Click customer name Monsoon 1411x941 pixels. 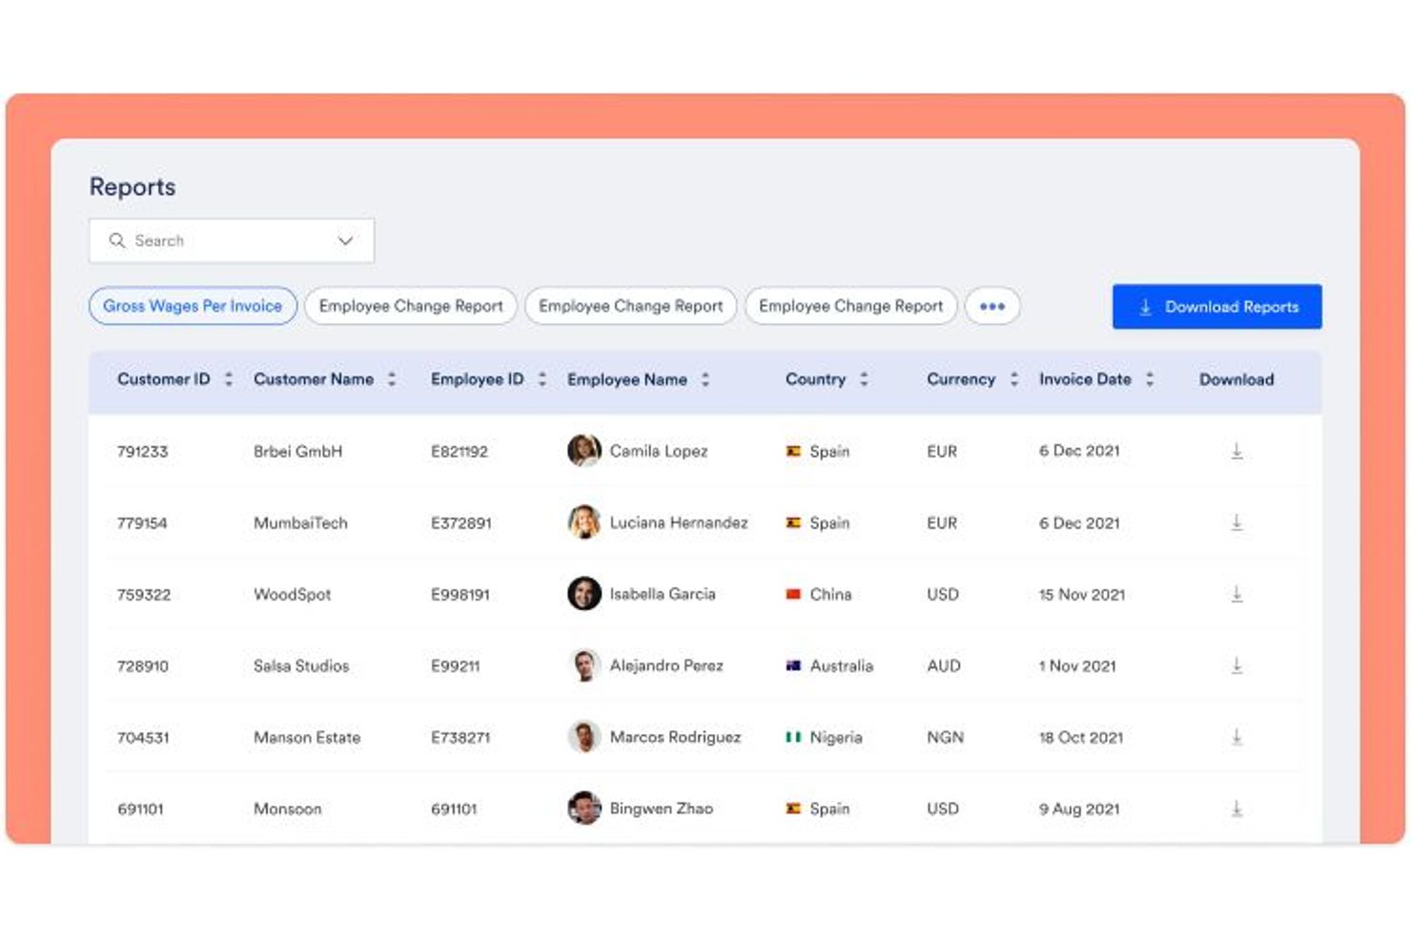(287, 808)
